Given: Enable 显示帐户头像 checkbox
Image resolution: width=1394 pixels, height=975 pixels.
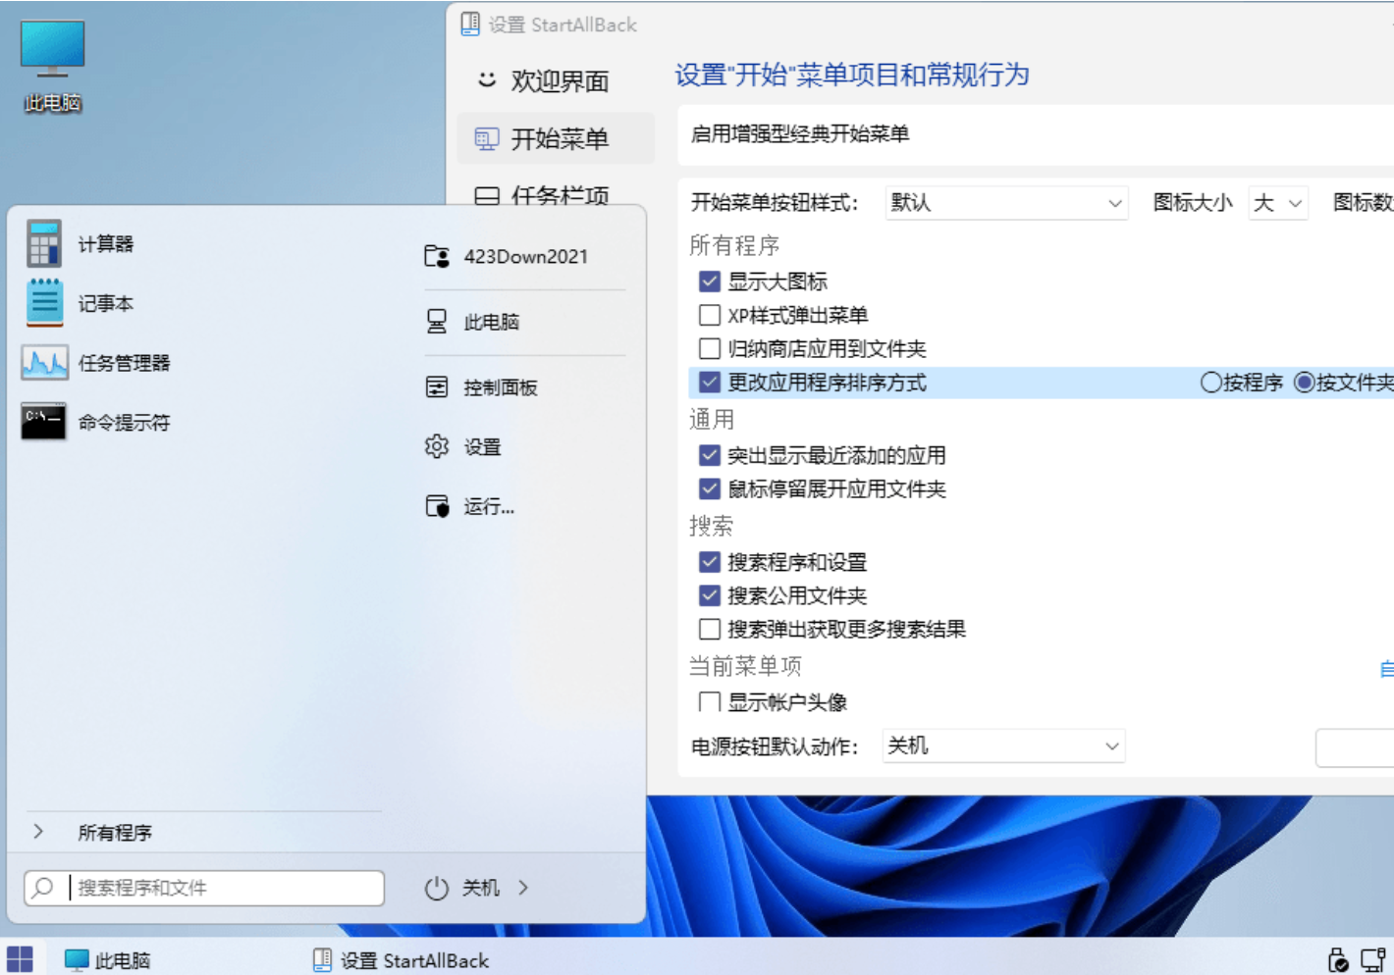Looking at the screenshot, I should pyautogui.click(x=710, y=702).
